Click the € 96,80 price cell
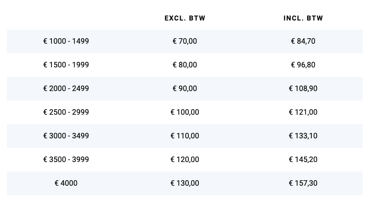Screen dimensions: 370x203 (x=303, y=65)
